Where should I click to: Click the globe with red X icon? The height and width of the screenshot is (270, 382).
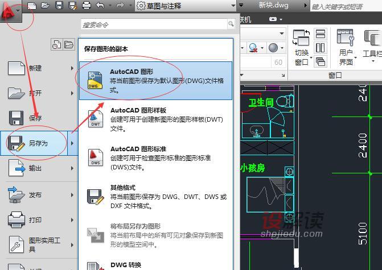click(x=253, y=48)
